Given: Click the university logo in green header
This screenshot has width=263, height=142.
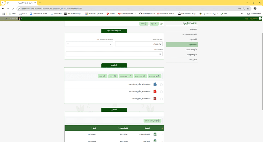Looking at the screenshot, I should click(260, 19).
